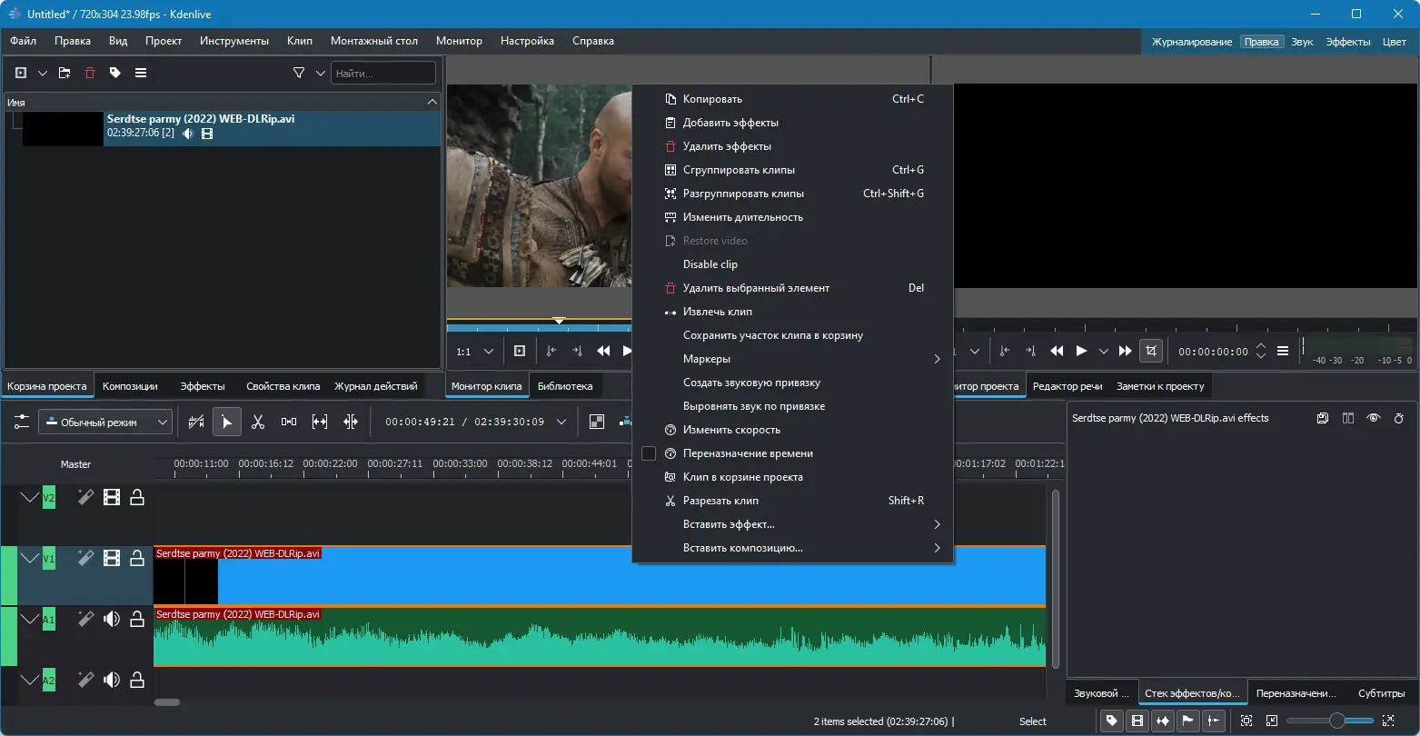Click 'Изменить скорость' in context menu
The image size is (1420, 736).
point(731,430)
